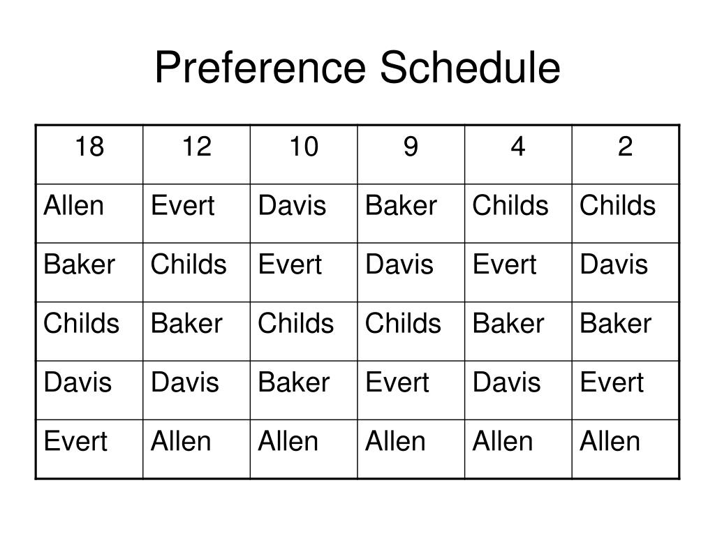Select Allen at bottom of 2 column
Image resolution: width=715 pixels, height=536 pixels.
click(x=610, y=441)
